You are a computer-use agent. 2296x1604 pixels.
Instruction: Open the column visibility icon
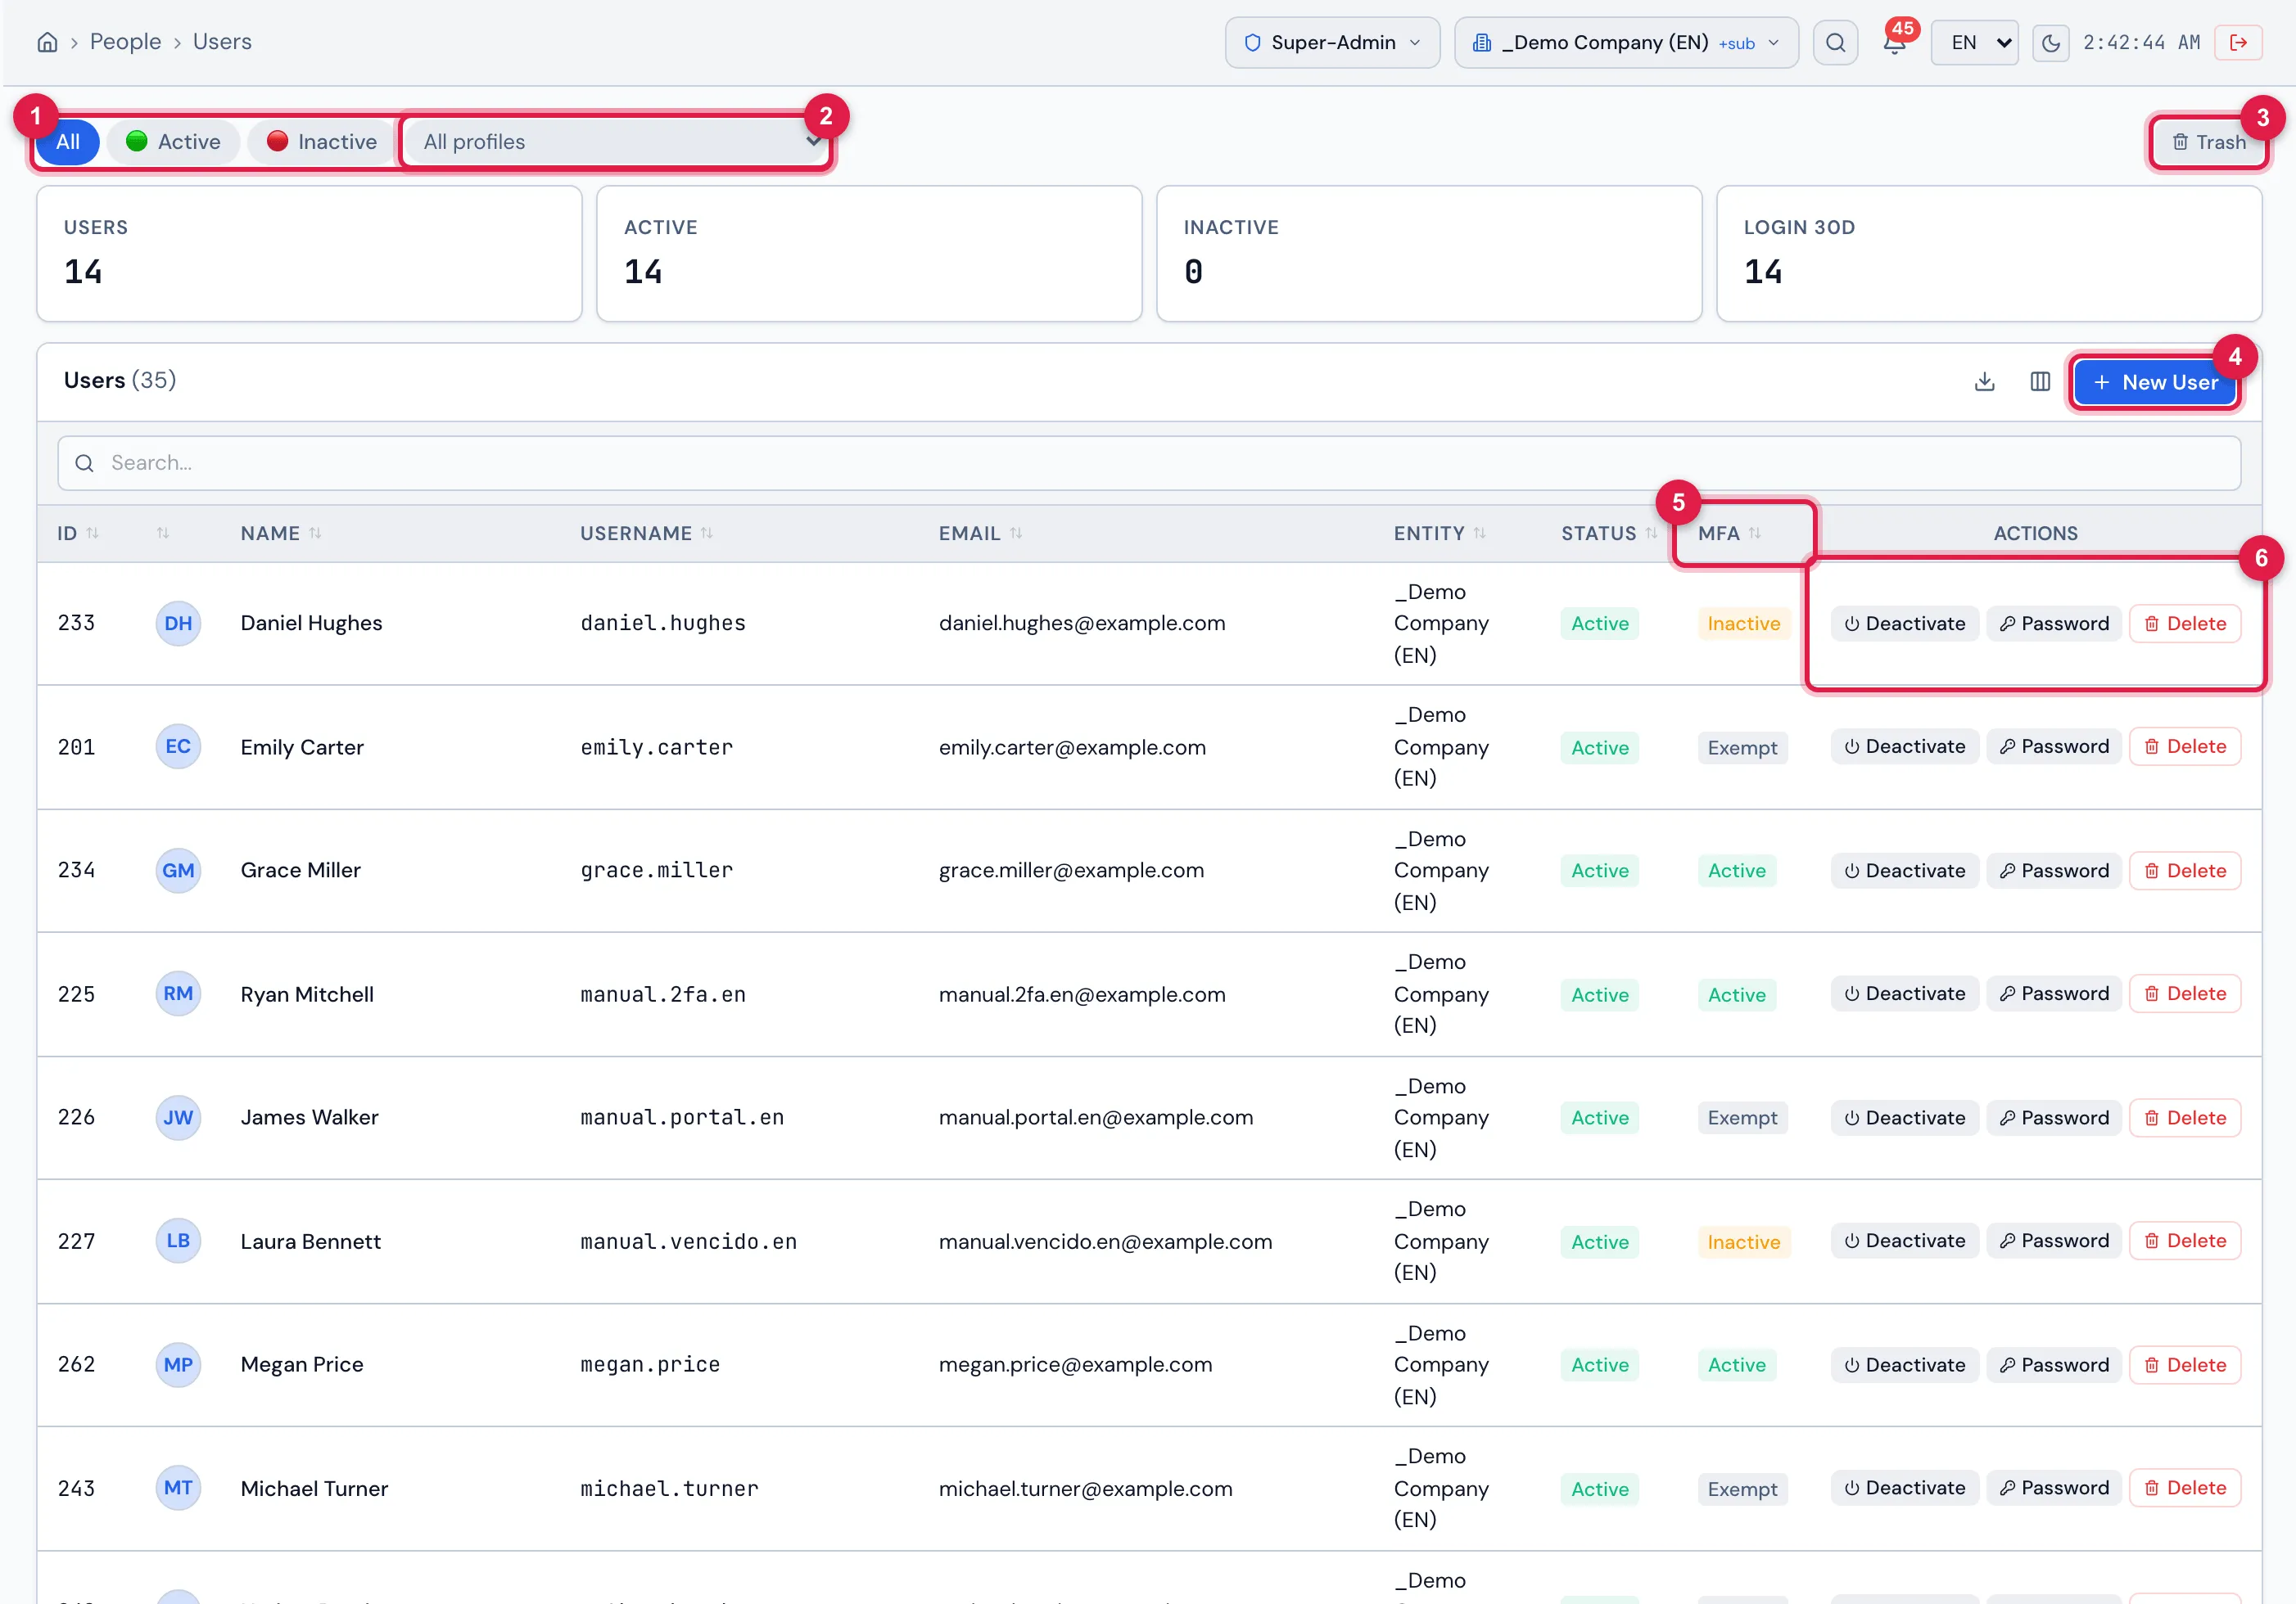2040,381
